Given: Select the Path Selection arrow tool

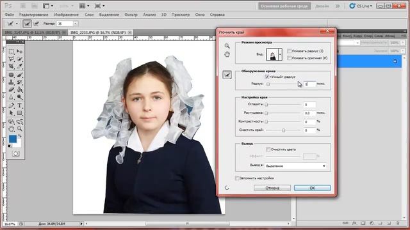Looking at the screenshot, I should [12, 113].
